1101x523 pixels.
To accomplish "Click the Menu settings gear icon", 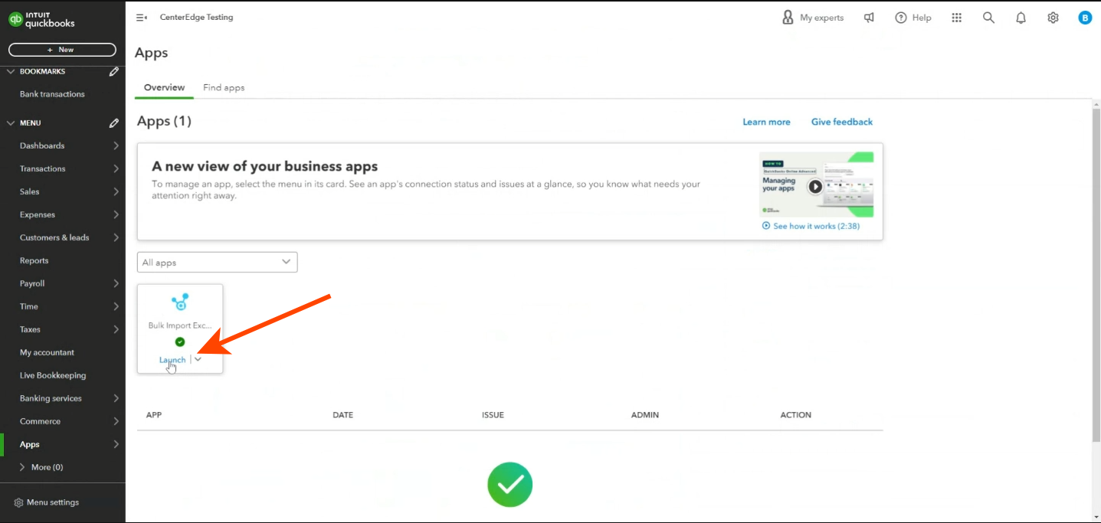I will pos(18,503).
